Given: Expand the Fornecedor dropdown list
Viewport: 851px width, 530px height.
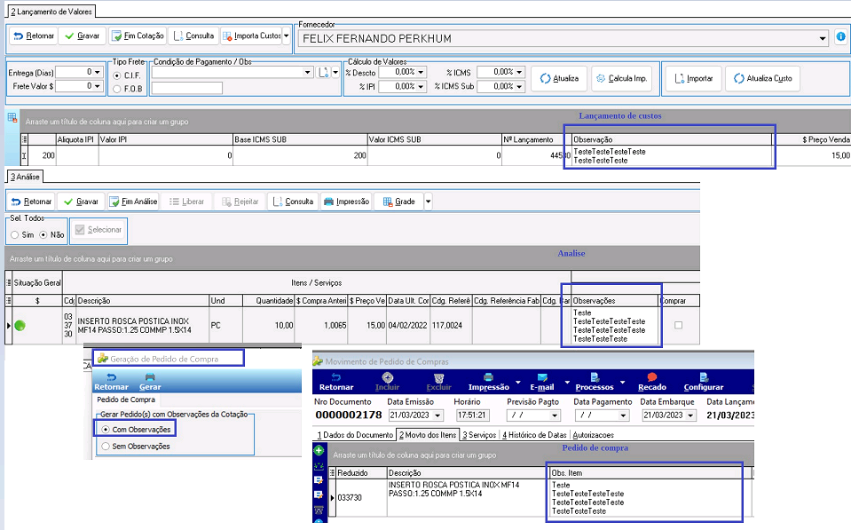Looking at the screenshot, I should [x=823, y=38].
